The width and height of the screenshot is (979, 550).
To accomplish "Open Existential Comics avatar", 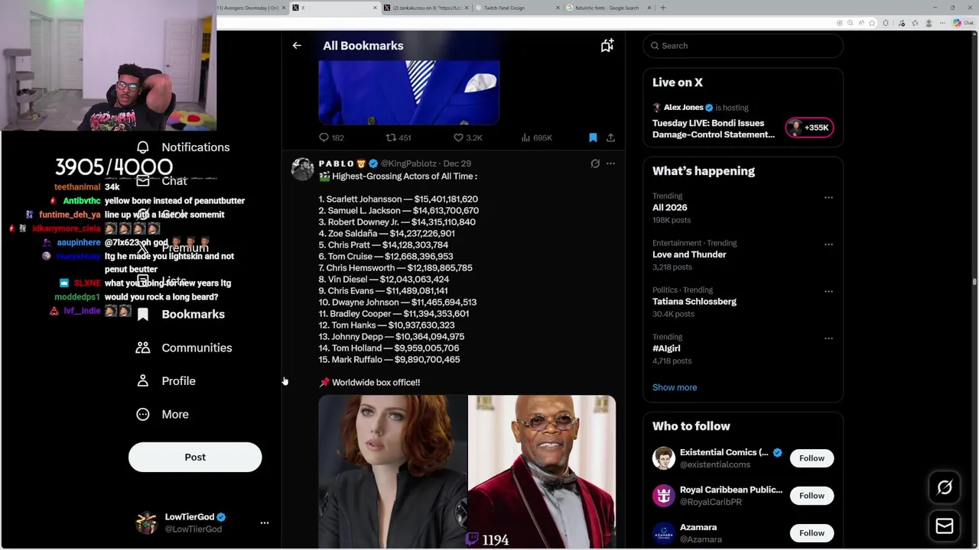I will pyautogui.click(x=664, y=458).
